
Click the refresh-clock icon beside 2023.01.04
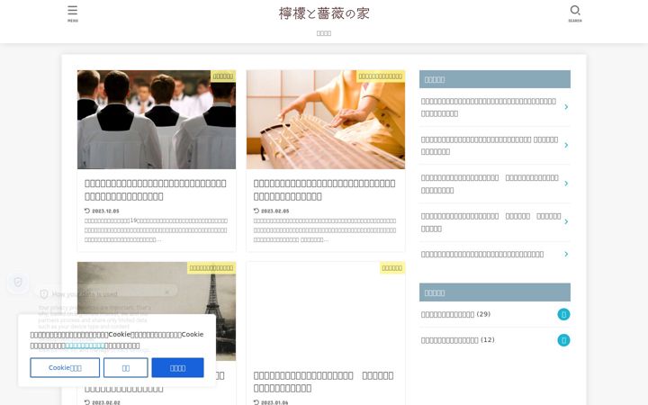click(x=256, y=402)
